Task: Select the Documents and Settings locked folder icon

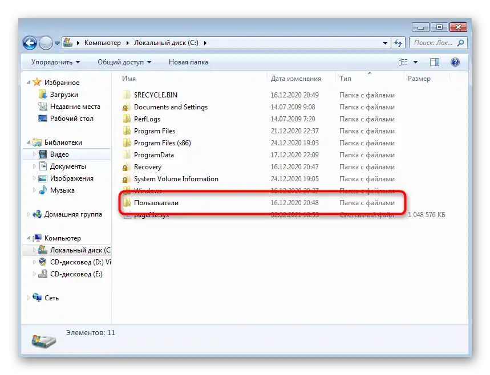Action: point(127,107)
